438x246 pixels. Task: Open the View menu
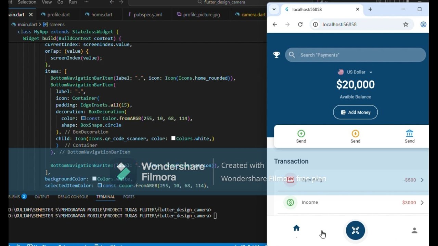[47, 2]
